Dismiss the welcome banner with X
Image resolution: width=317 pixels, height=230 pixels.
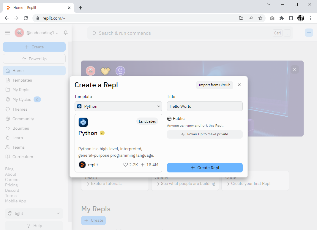pyautogui.click(x=294, y=69)
